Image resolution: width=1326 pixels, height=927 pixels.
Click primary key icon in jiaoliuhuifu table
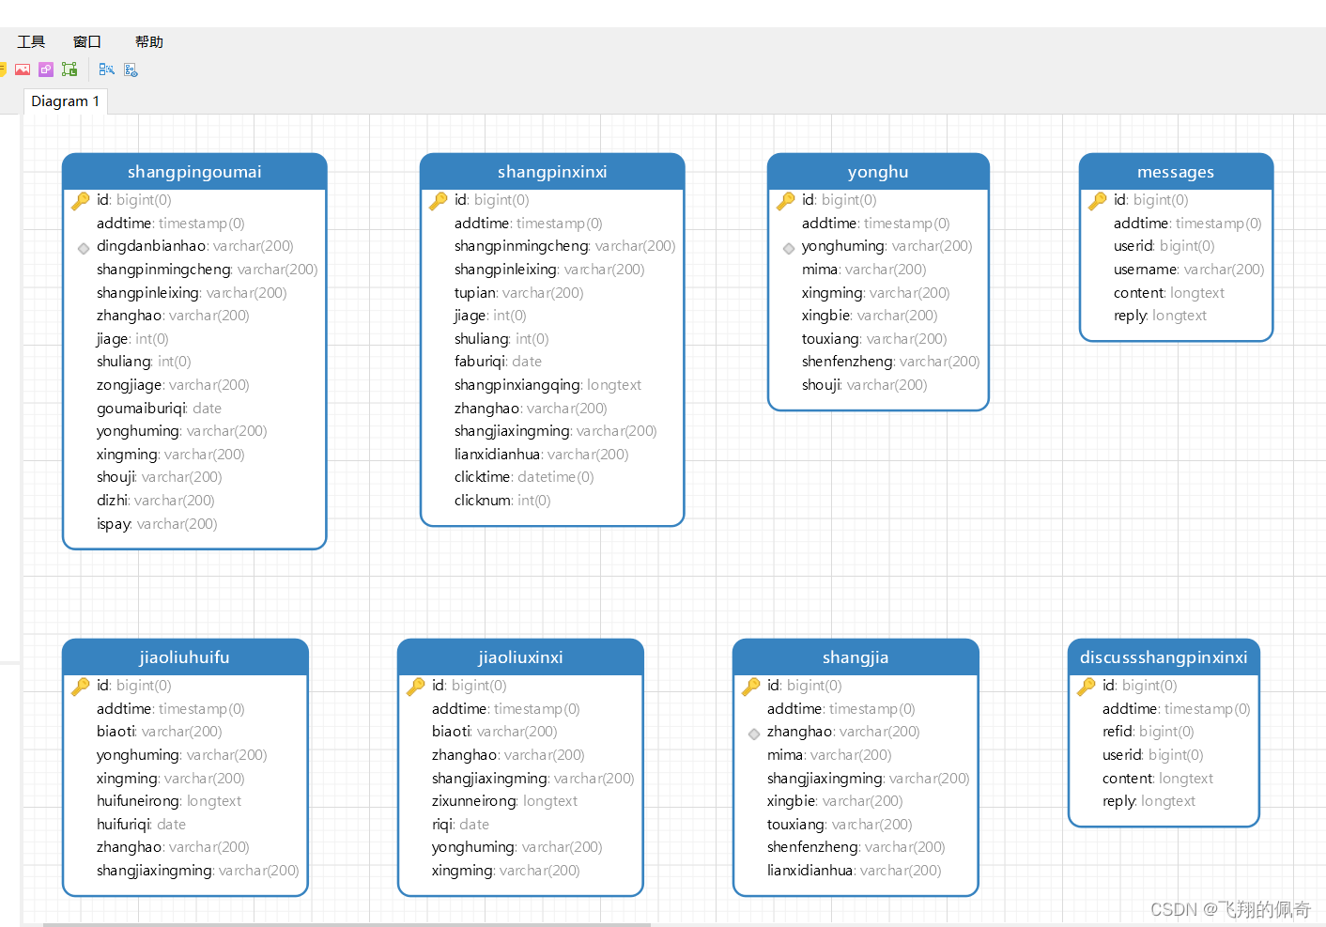tap(81, 686)
